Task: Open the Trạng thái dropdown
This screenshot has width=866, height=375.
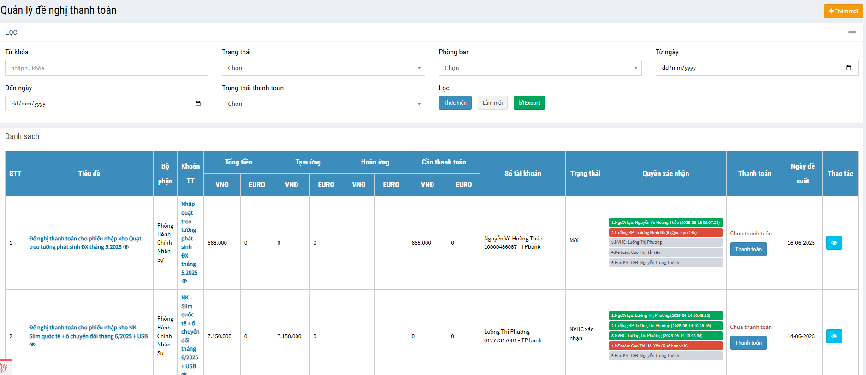Action: [323, 68]
